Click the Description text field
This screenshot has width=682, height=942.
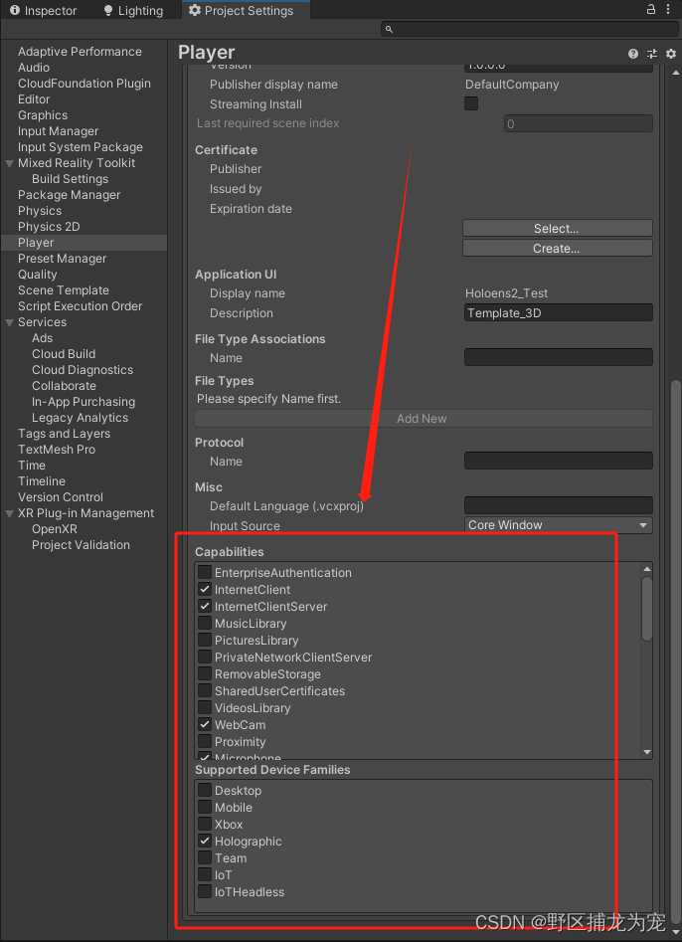558,313
